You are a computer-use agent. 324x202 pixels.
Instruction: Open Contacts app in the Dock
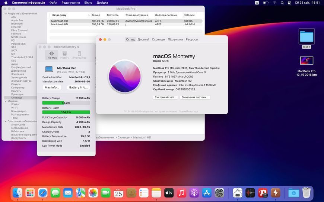[131, 193]
